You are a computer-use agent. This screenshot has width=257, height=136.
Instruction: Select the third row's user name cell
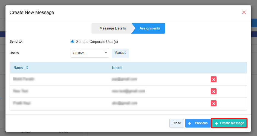click(22, 103)
